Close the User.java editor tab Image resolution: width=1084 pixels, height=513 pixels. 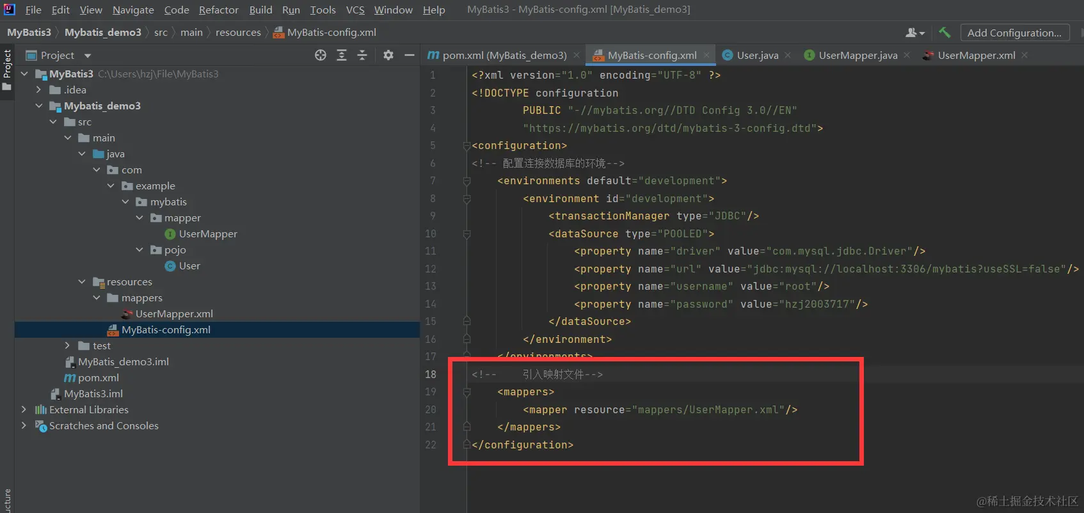788,55
